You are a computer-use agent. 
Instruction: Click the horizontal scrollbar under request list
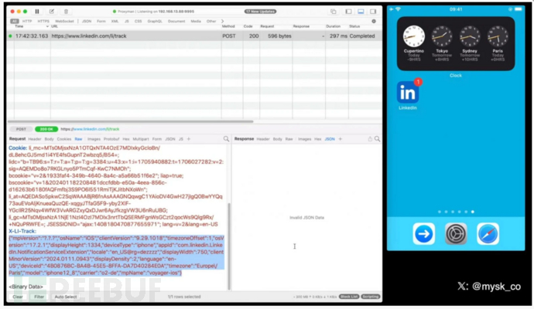point(131,121)
